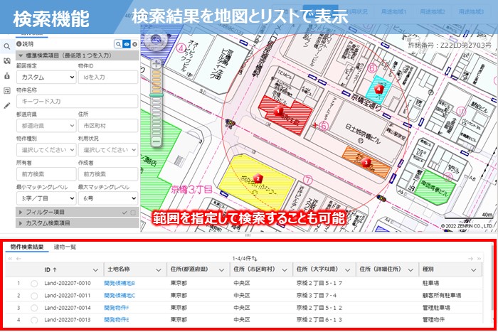Select the 物件検索結果 tab
Viewport: 498px width, 332px height.
26,247
